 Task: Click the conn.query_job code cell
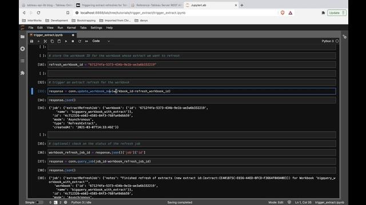tap(192, 161)
